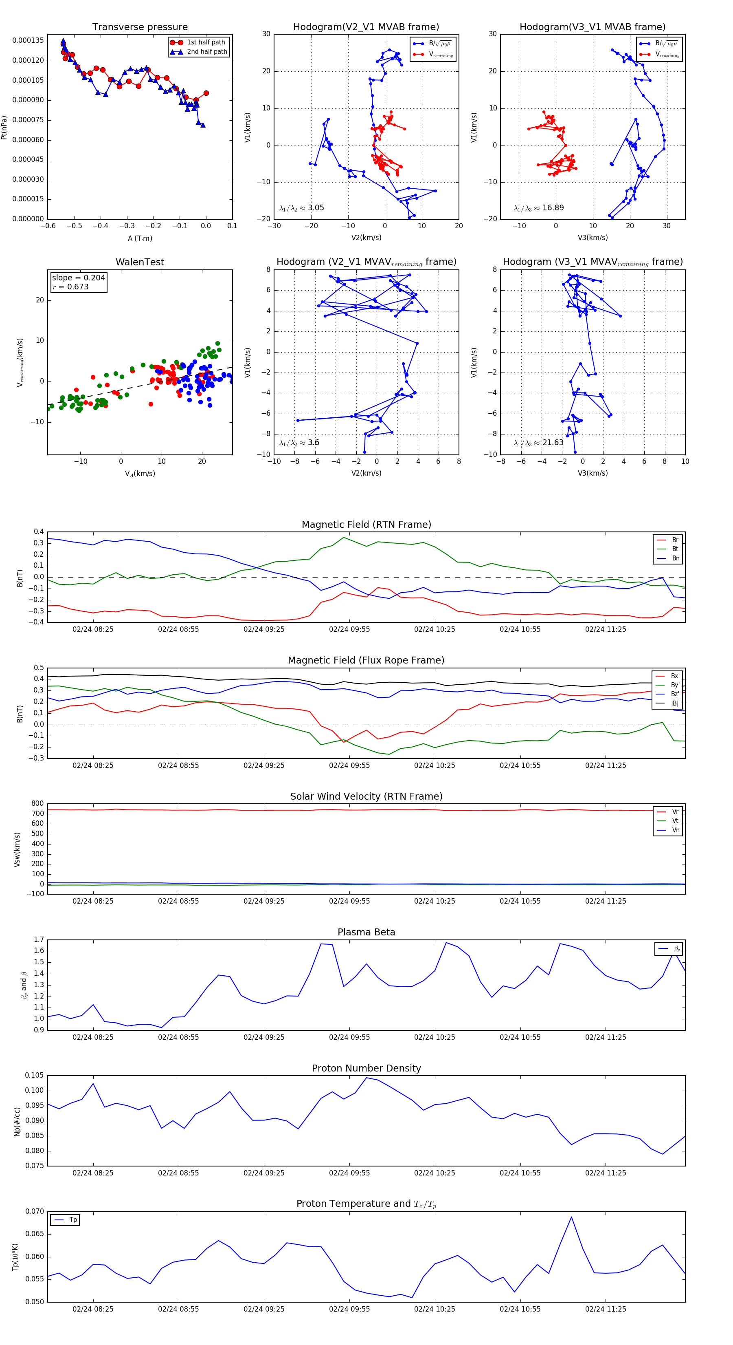
Task: Click 'Hodogram (V3_V1 MVAVremaining frame)' title
Action: pos(593,262)
